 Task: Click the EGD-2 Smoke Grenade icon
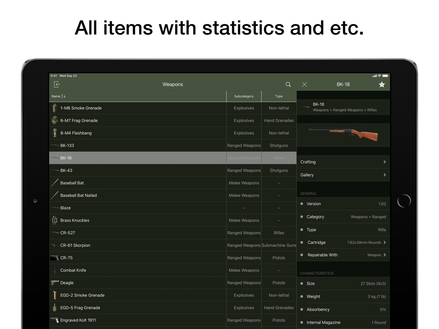[54, 295]
